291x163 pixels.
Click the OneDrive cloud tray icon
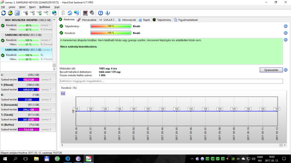pyautogui.click(x=243, y=159)
